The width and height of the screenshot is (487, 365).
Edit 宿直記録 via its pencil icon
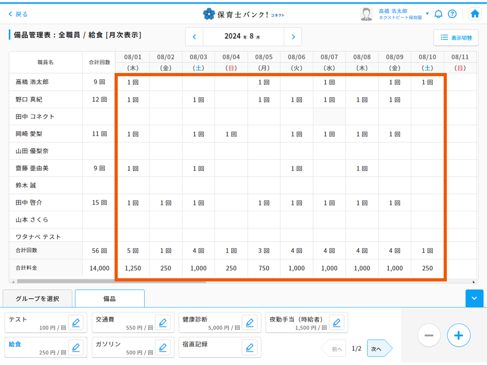250,347
